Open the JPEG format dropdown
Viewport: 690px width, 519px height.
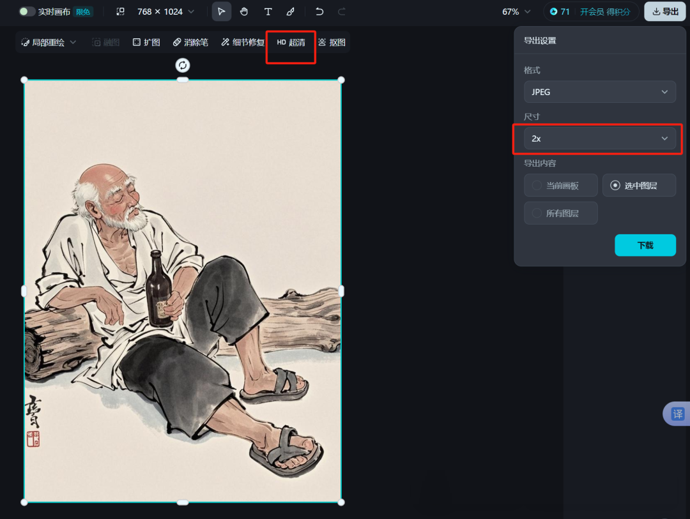click(600, 92)
